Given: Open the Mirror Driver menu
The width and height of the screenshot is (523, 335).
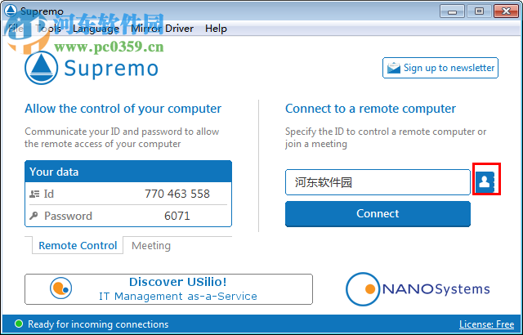Looking at the screenshot, I should pos(162,29).
